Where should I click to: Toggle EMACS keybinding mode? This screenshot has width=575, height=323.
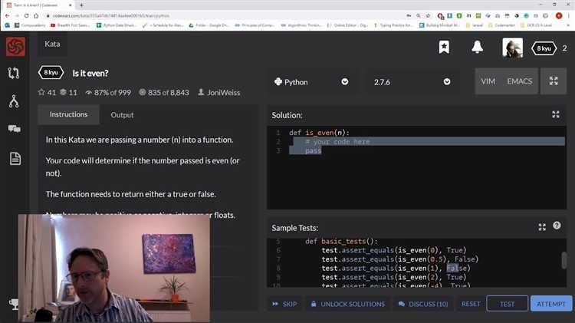(x=519, y=81)
